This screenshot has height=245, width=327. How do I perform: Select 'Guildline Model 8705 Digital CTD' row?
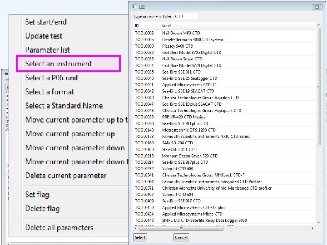pyautogui.click(x=224, y=52)
